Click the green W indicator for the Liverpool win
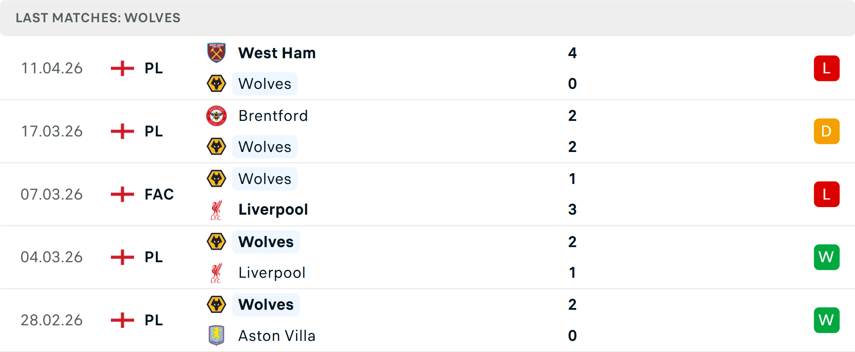Screen dimensions: 855x352 point(826,257)
